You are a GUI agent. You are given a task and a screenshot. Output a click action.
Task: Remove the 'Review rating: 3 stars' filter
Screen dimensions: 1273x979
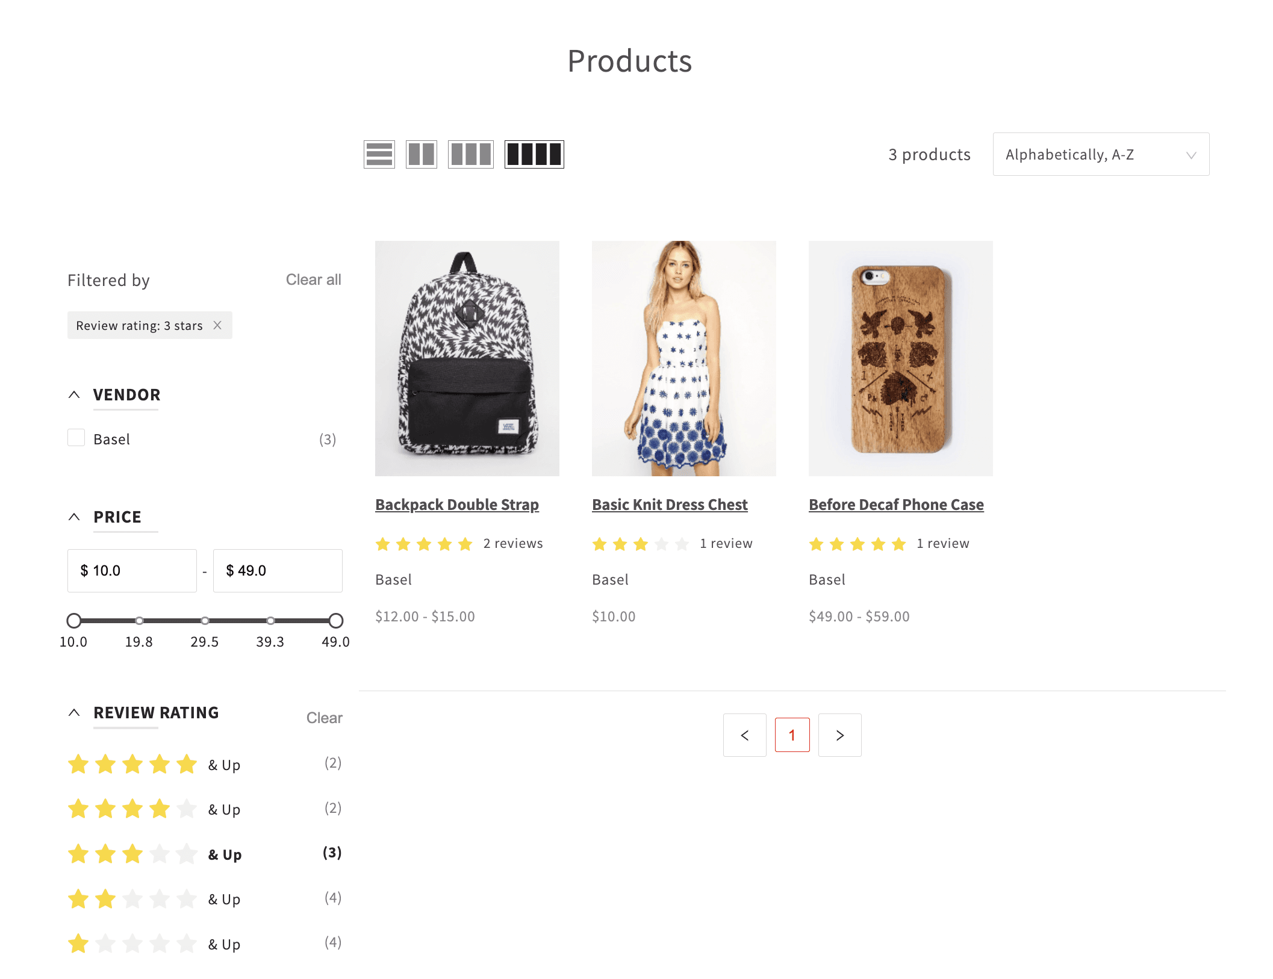217,325
